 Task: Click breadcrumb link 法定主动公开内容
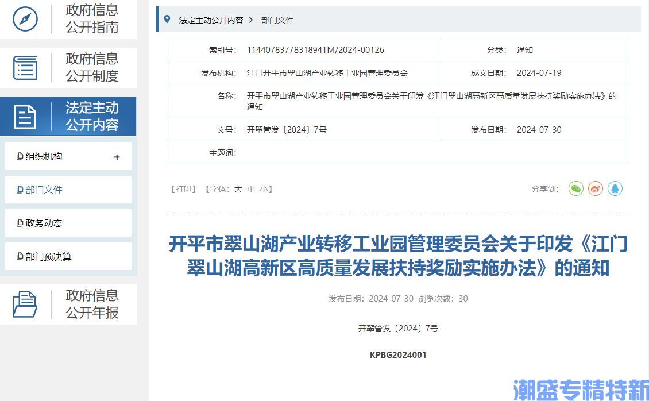click(x=211, y=20)
